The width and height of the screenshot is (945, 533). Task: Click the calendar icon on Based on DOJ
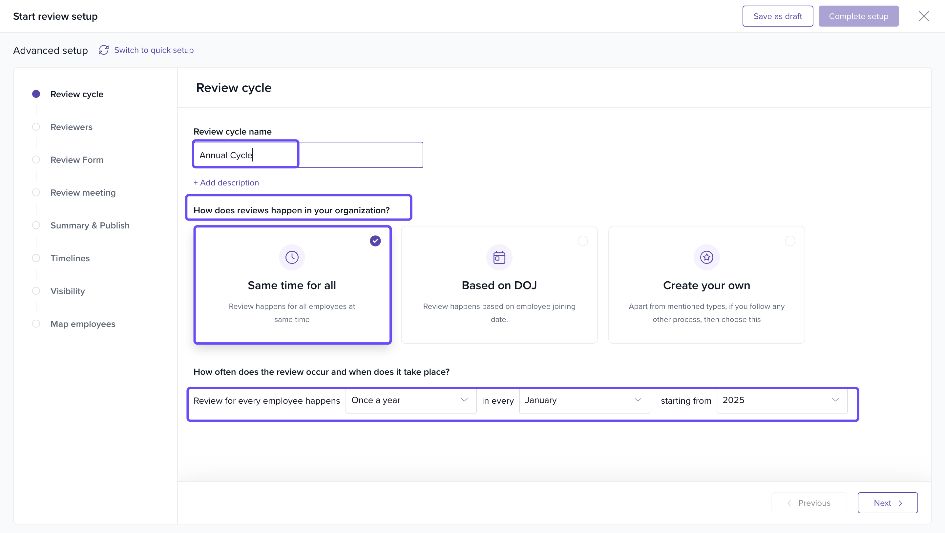499,257
